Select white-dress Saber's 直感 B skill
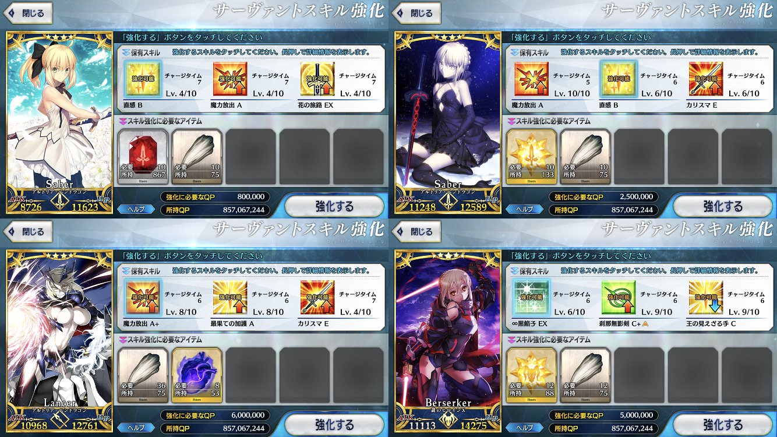777x437 pixels. coord(142,79)
